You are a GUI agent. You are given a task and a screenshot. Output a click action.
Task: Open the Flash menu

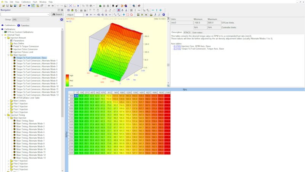pyautogui.click(x=35, y=2)
